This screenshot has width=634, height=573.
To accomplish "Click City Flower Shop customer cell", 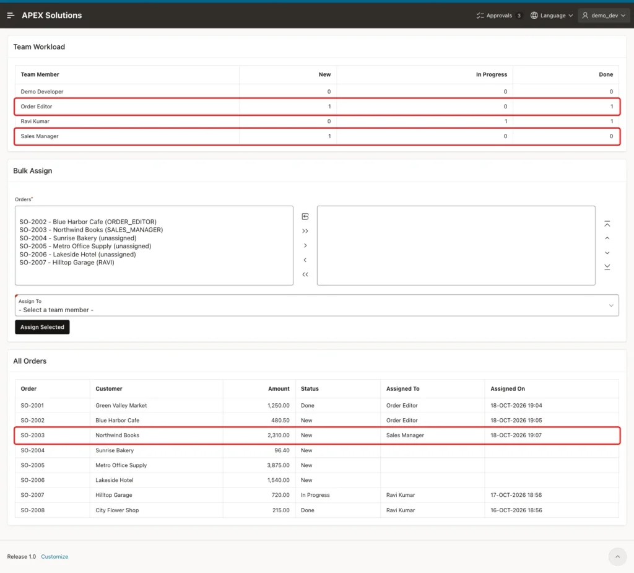I will [117, 510].
